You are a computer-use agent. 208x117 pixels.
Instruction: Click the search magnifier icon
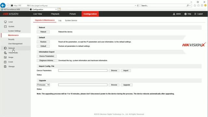point(188,6)
